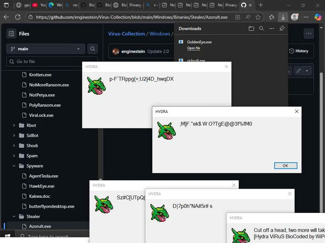Viewport: 325px width, 243px height.
Task: Open the Virus-Collection breadcrumb link
Action: point(126,34)
